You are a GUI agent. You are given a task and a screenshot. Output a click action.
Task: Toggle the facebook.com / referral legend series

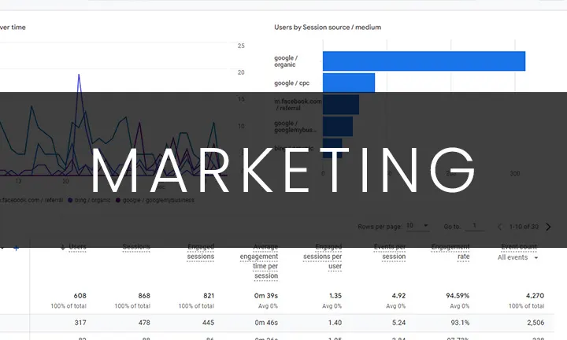coord(31,201)
